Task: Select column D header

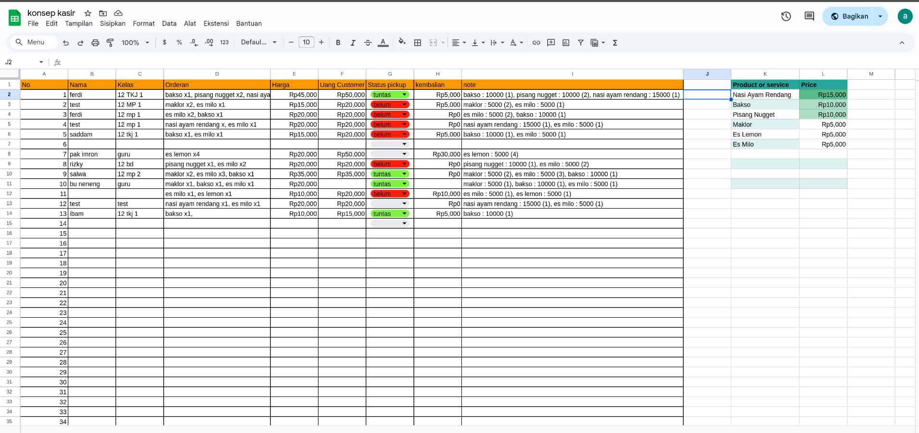Action: [217, 74]
